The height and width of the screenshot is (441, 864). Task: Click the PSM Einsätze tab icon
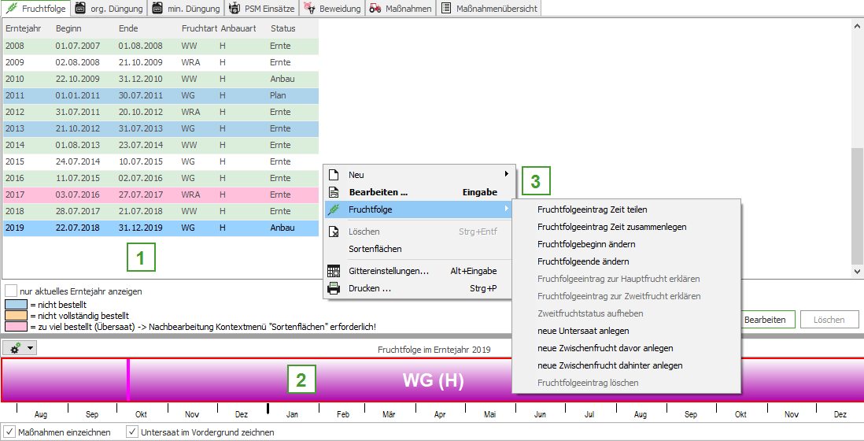[234, 9]
